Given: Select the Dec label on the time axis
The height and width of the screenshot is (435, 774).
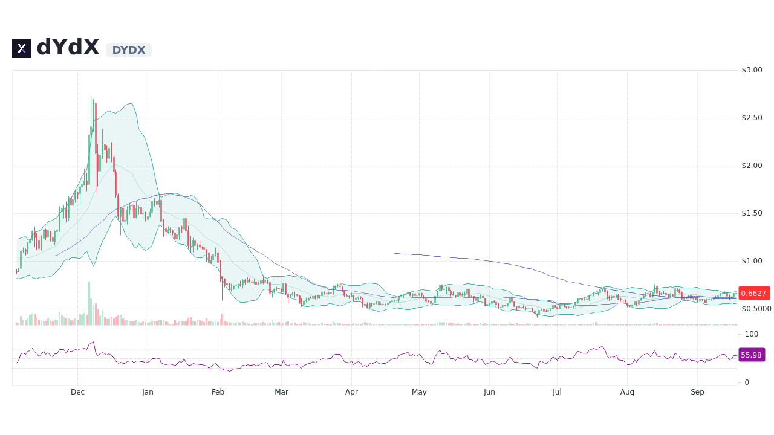Looking at the screenshot, I should click(x=77, y=391).
